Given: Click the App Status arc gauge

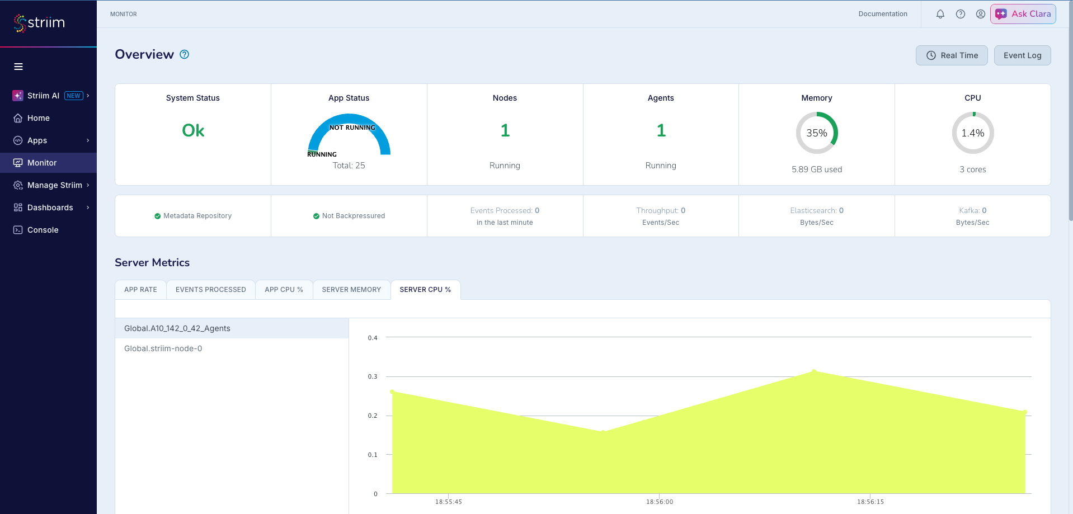Looking at the screenshot, I should pos(349,134).
